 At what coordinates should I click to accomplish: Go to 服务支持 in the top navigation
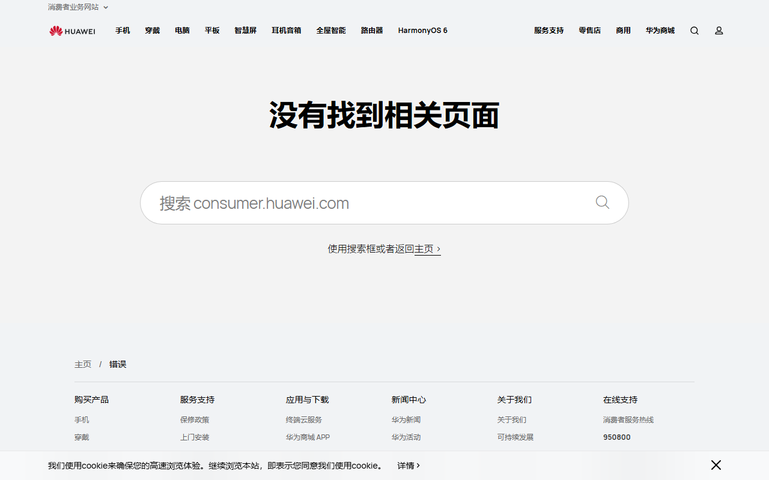[549, 31]
